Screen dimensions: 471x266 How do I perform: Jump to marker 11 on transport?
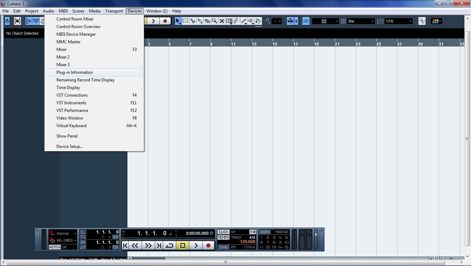pyautogui.click(x=261, y=247)
